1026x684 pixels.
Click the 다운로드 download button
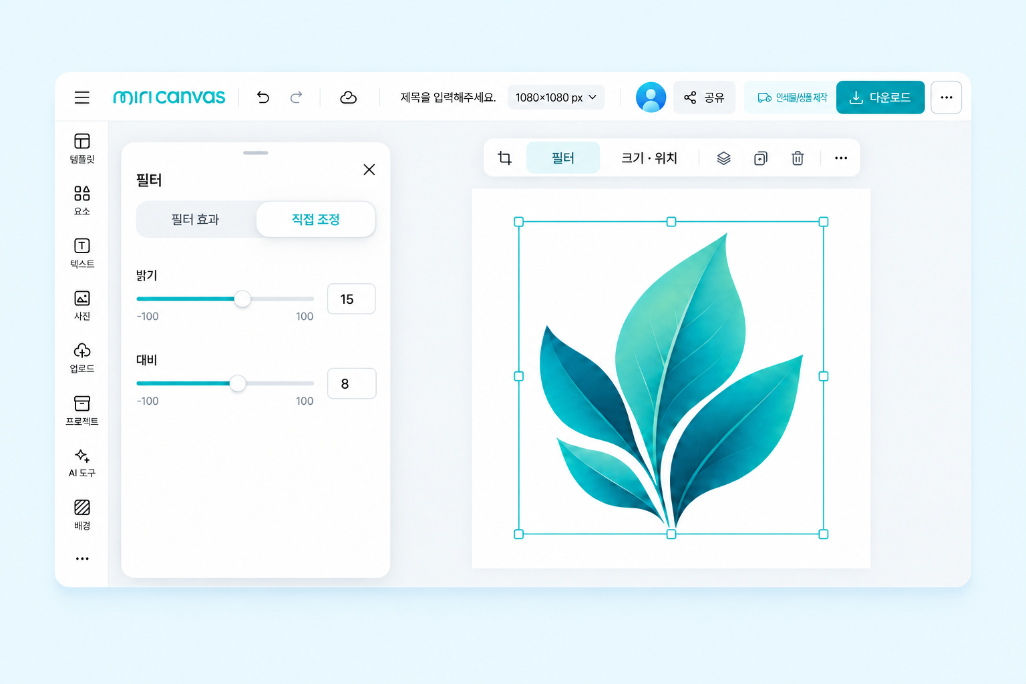pyautogui.click(x=880, y=98)
